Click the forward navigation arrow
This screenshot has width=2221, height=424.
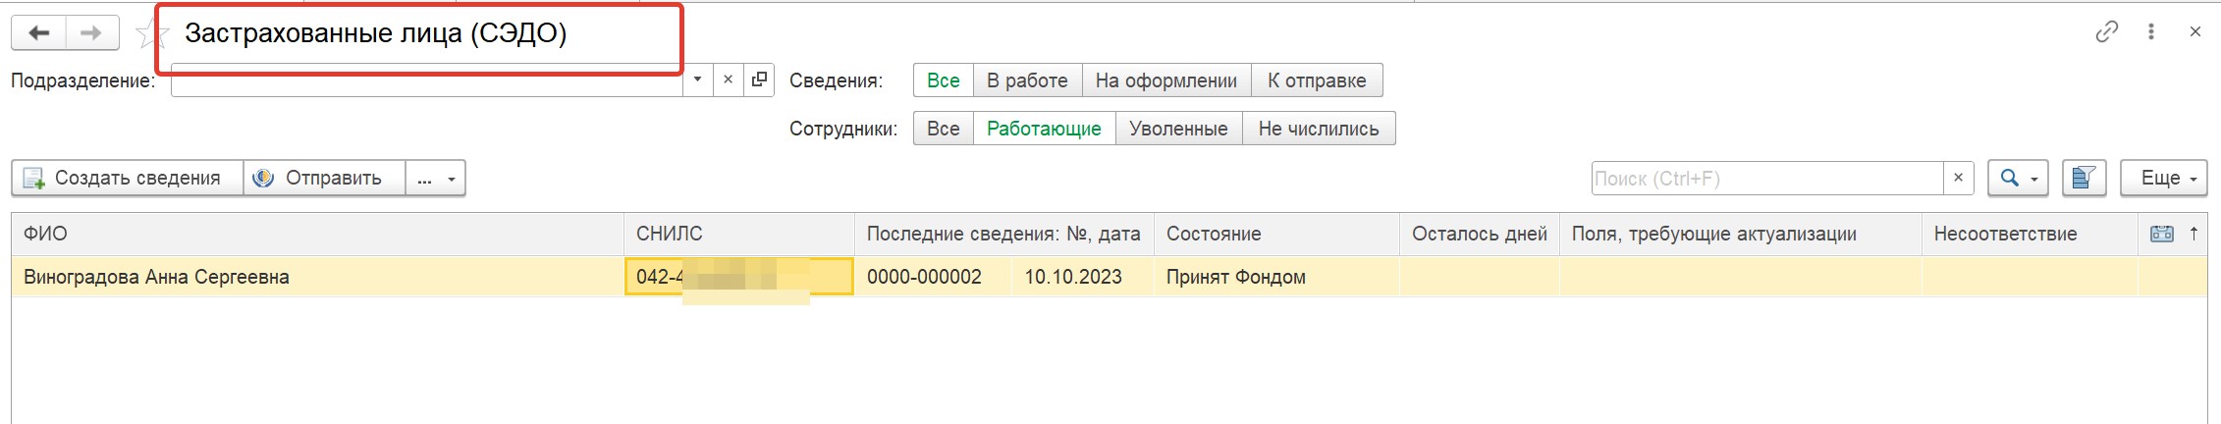[91, 33]
